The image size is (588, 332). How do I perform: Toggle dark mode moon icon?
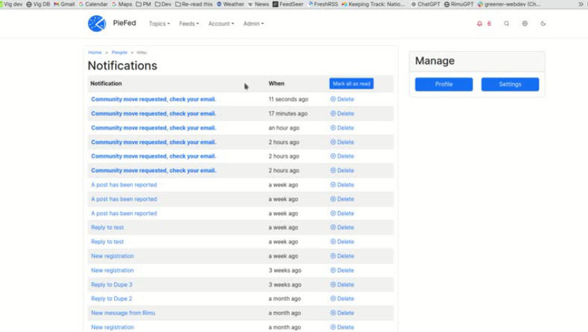point(543,24)
